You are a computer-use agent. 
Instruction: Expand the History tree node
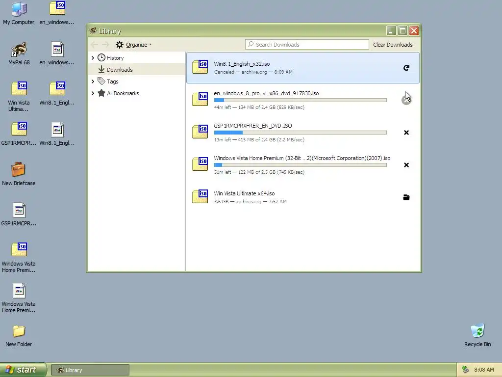coord(93,58)
